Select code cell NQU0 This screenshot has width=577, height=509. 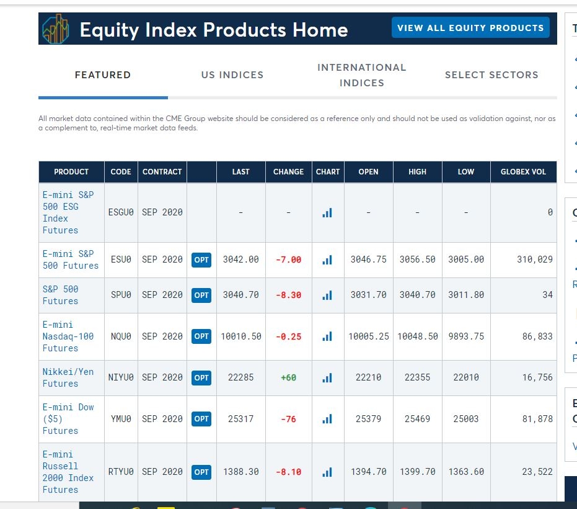click(x=121, y=336)
